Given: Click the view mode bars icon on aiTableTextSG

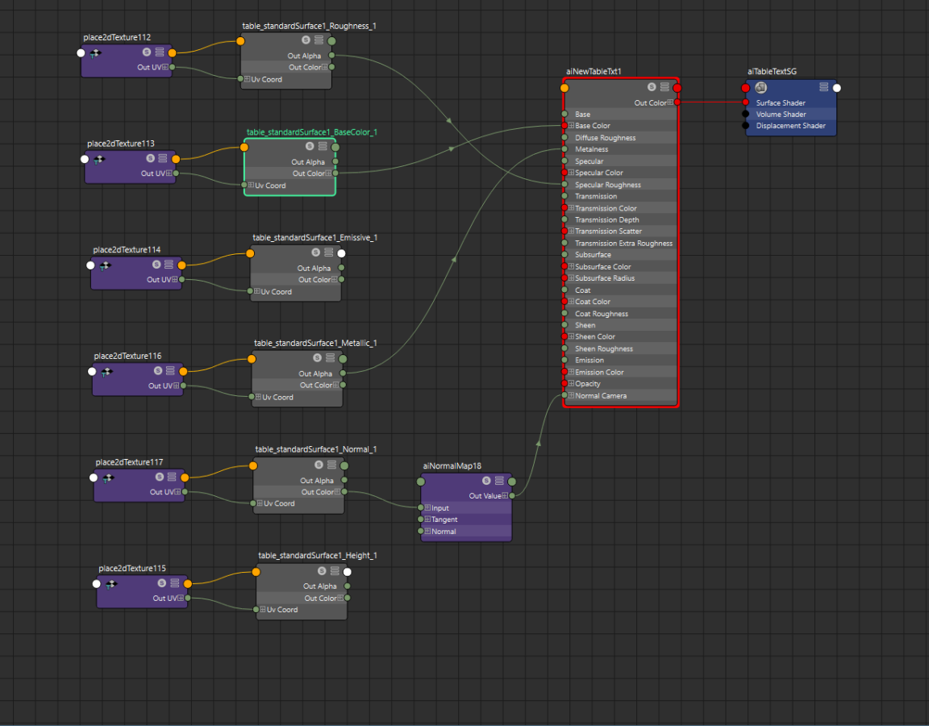Looking at the screenshot, I should [823, 87].
